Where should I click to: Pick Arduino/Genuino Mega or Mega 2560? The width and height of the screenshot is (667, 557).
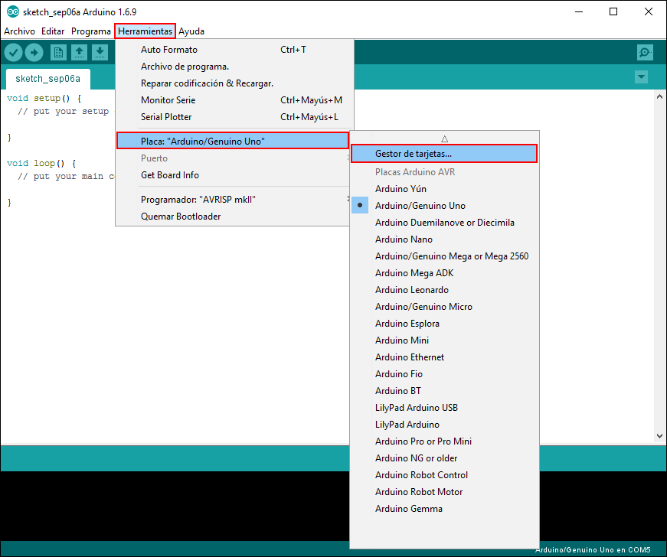[445, 256]
